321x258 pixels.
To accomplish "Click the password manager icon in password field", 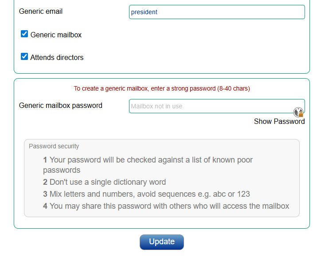I will [x=298, y=112].
